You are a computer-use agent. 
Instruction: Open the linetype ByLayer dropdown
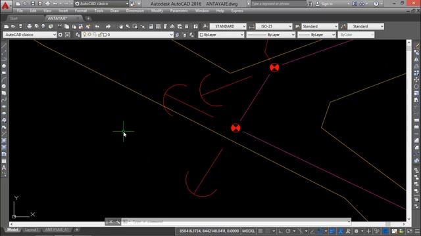tap(270, 35)
